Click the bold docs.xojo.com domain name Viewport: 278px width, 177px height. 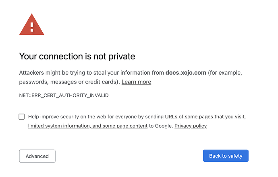pyautogui.click(x=186, y=73)
